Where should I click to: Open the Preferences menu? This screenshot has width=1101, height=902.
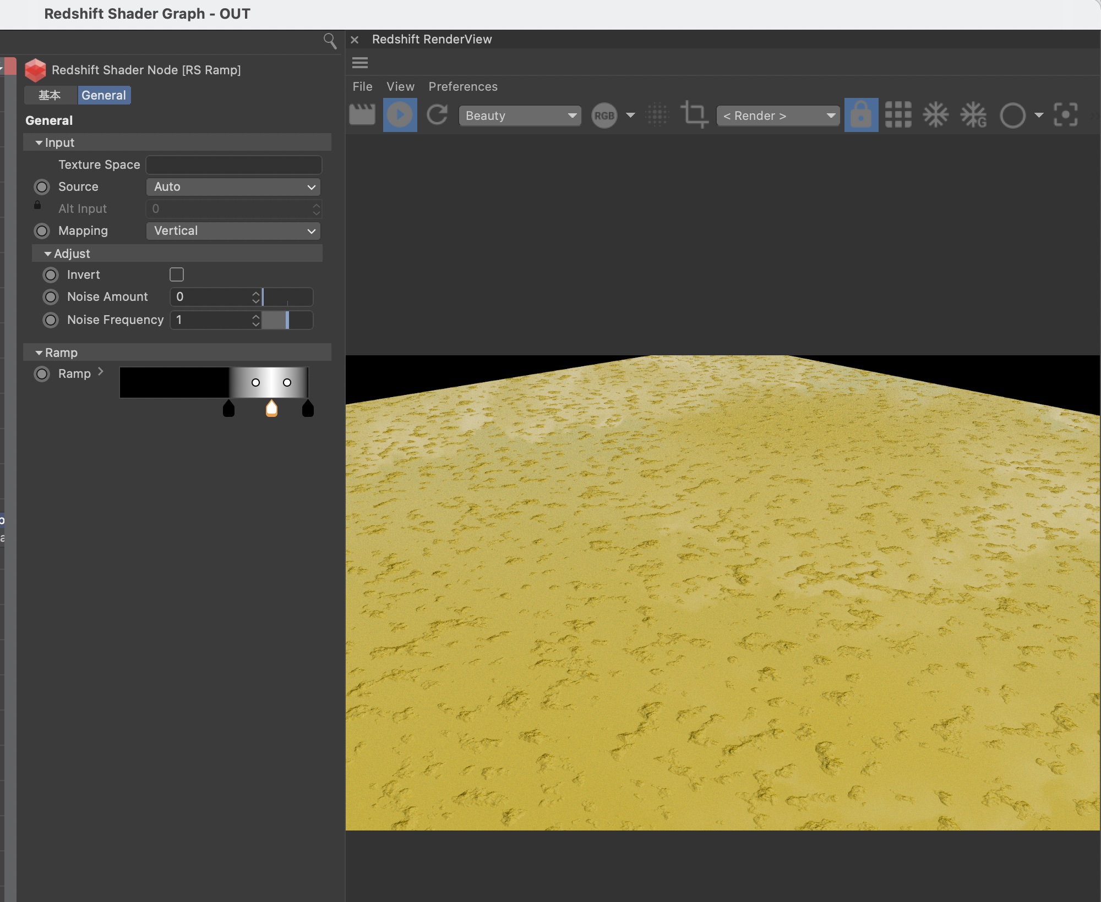[x=462, y=86]
